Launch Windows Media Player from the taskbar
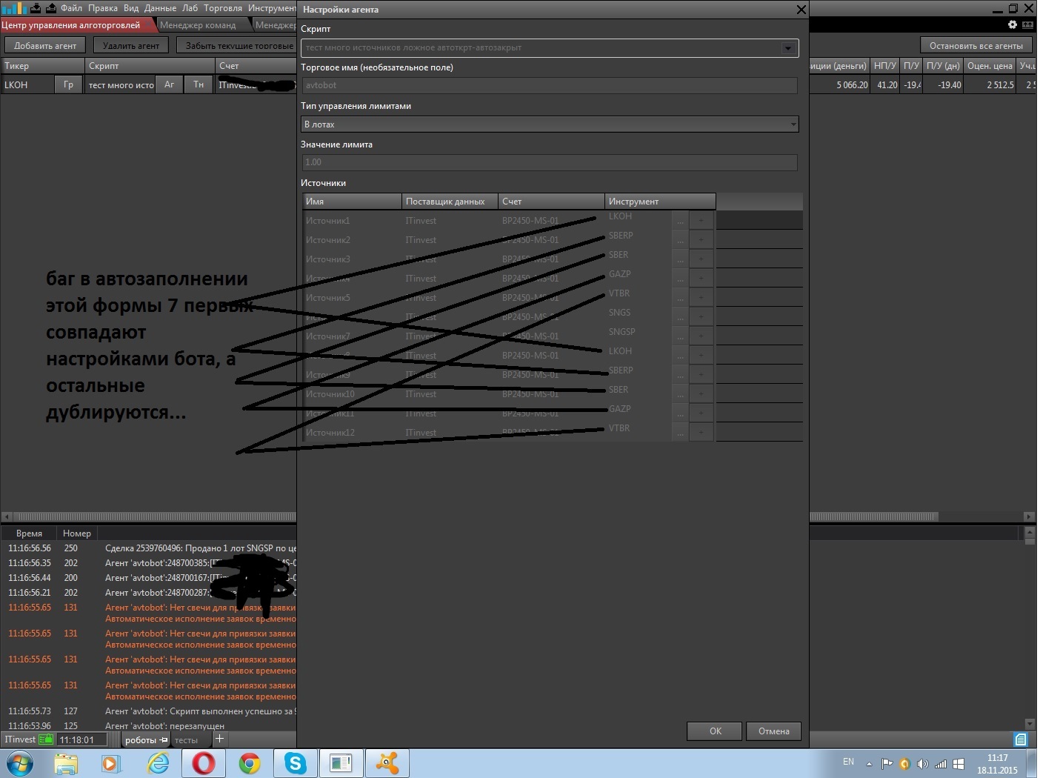 click(110, 763)
